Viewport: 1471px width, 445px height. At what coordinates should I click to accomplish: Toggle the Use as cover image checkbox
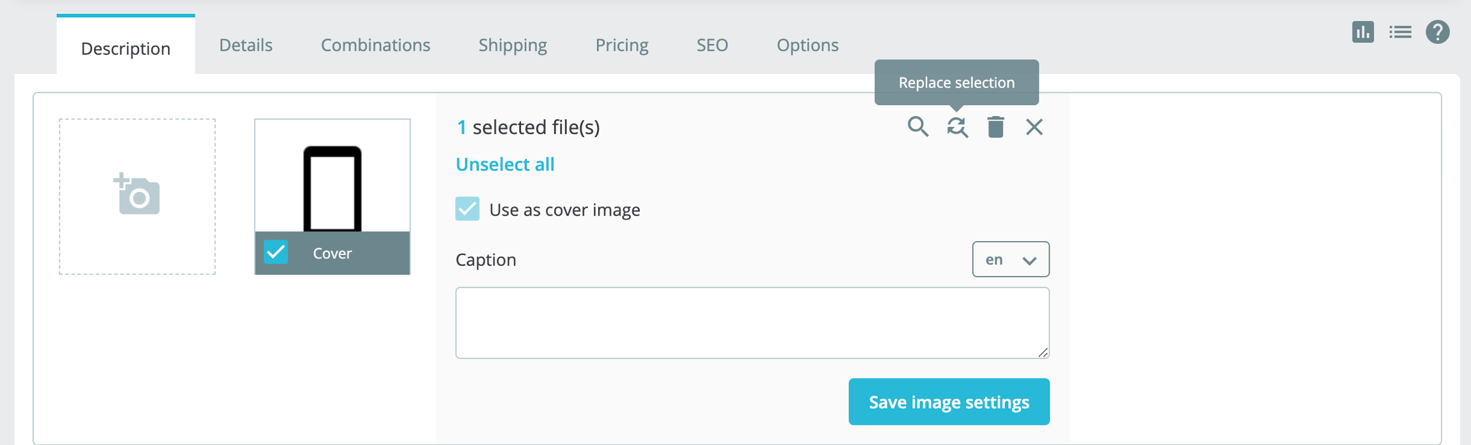[467, 209]
